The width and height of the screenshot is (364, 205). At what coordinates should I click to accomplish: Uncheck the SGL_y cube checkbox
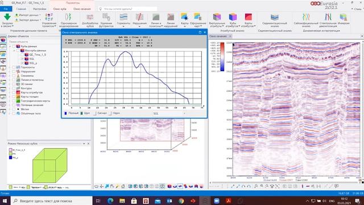coord(22,63)
